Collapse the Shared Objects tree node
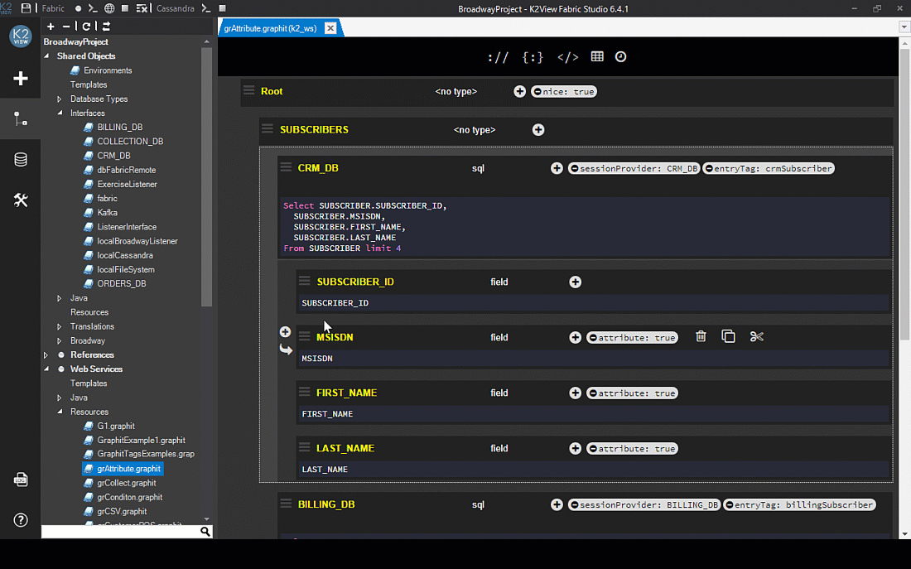 click(46, 56)
